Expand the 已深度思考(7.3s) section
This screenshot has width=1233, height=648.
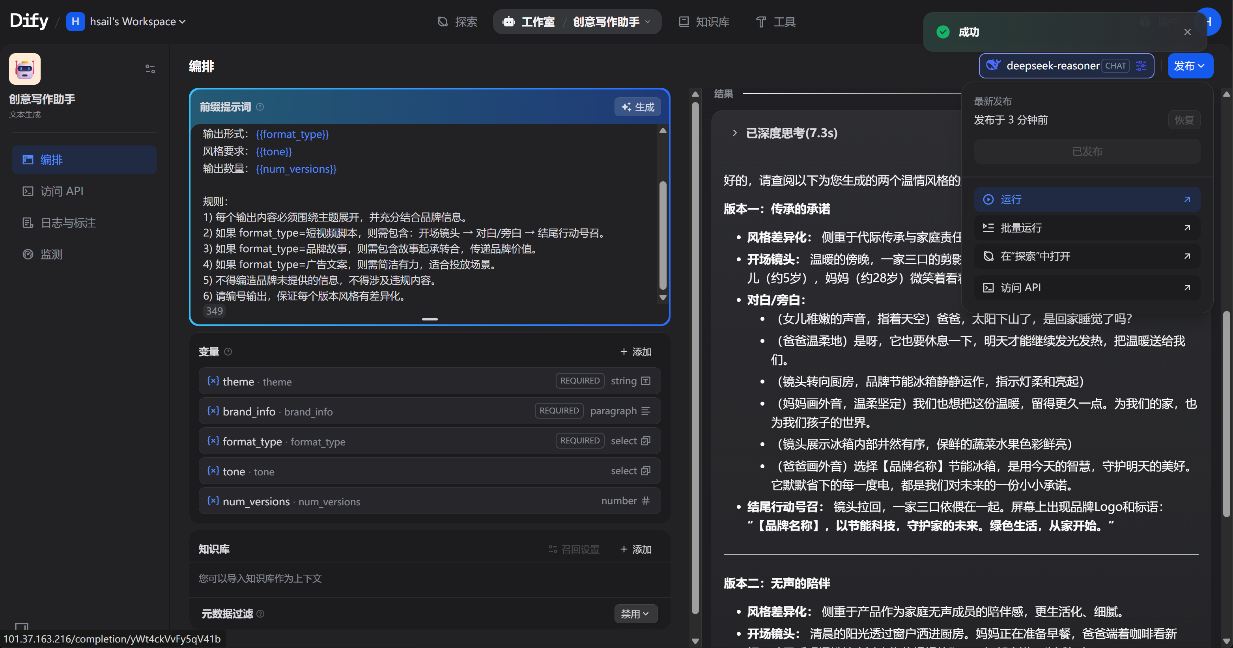(785, 133)
